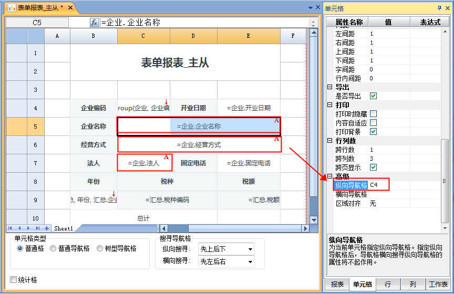Switch to the 工作表 properties tab

click(437, 285)
